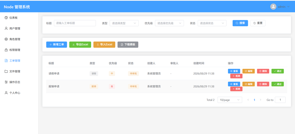Click the 新增工单 button
This screenshot has height=134, width=295.
tap(57, 45)
